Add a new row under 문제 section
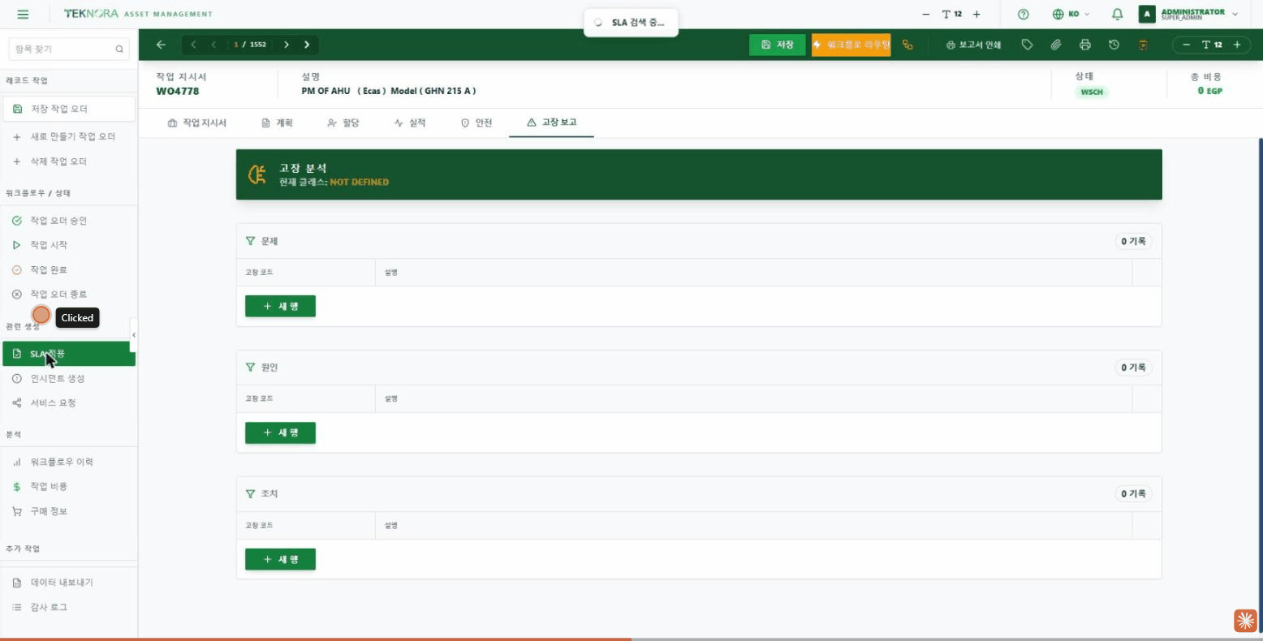The image size is (1263, 641). click(x=280, y=306)
